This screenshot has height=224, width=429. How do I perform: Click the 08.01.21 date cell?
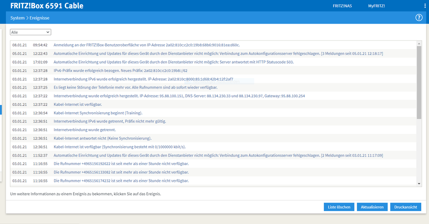pos(19,45)
